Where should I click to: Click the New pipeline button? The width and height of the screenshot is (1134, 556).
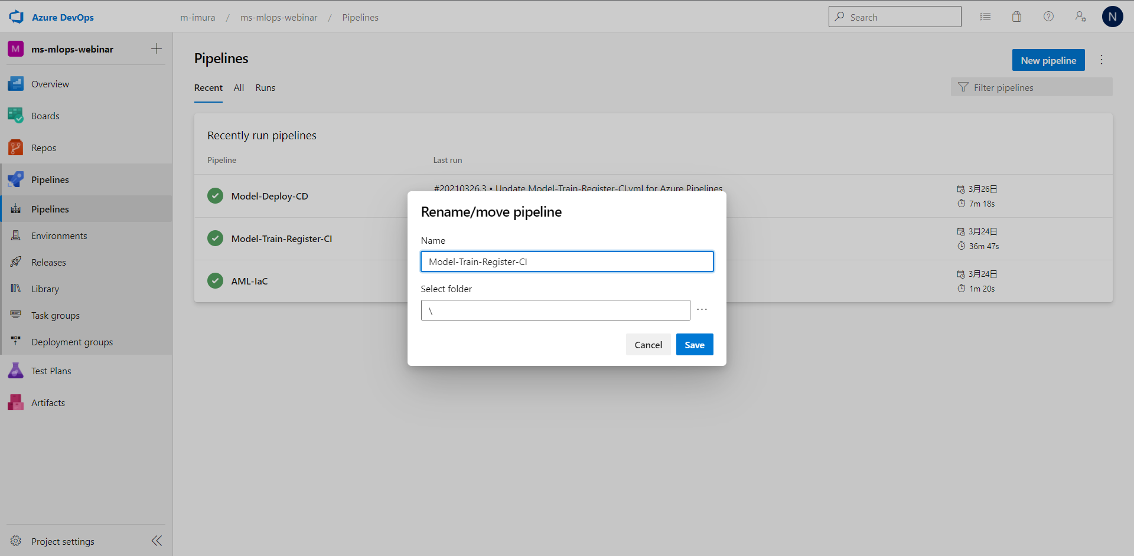[x=1048, y=60]
